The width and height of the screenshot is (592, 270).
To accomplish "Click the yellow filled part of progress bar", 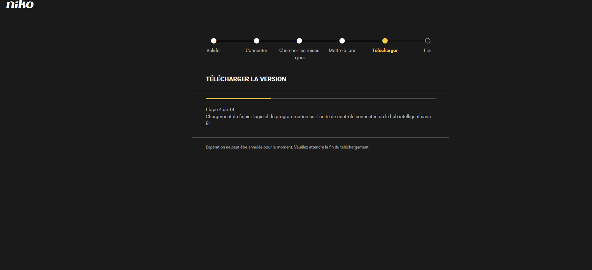I will click(238, 99).
